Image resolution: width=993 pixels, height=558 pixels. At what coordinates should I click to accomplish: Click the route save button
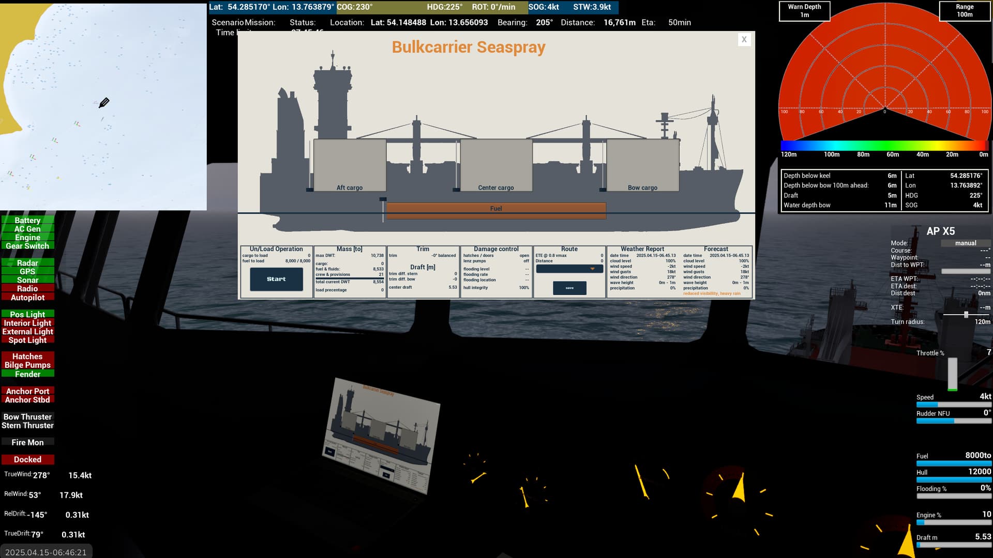[569, 288]
